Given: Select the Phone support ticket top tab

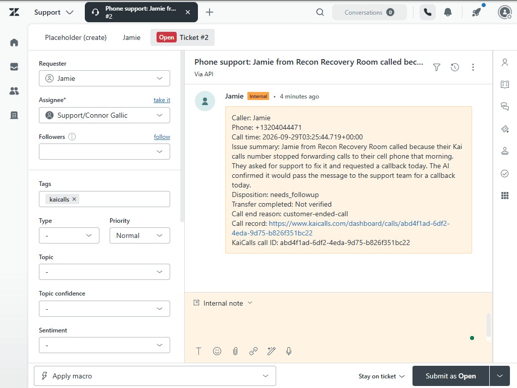Looking at the screenshot, I should (141, 12).
